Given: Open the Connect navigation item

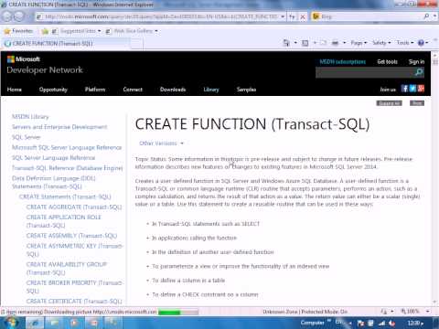Looking at the screenshot, I should pos(133,90).
